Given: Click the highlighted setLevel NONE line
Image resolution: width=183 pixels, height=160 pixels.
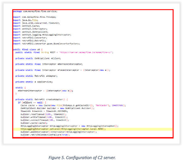Looking at the screenshot, I should pyautogui.click(x=93, y=129).
